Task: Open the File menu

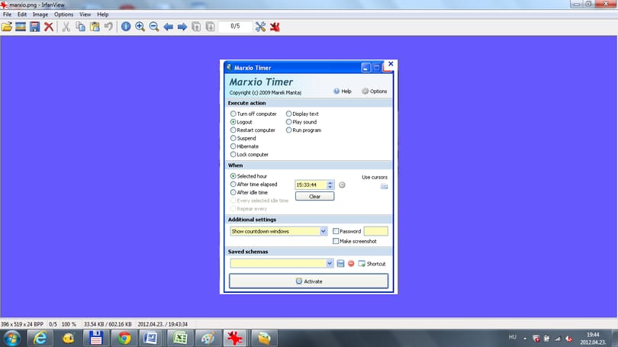Action: (7, 14)
